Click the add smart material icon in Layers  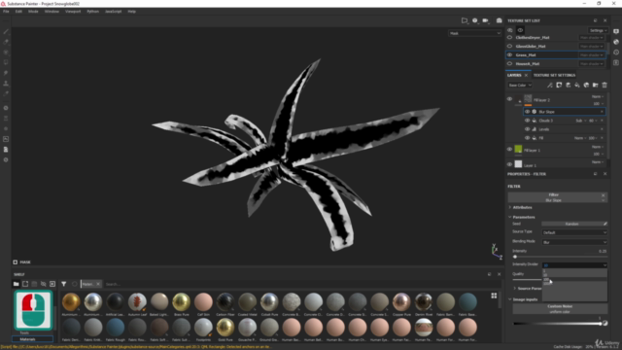tap(586, 85)
